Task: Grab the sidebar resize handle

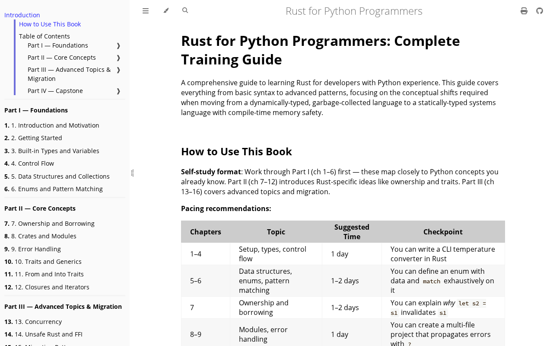Action: [132, 173]
